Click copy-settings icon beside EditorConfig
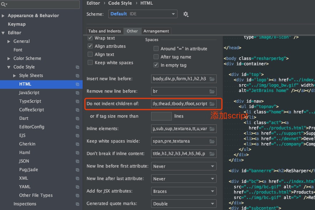The image size is (315, 210). coord(77,127)
